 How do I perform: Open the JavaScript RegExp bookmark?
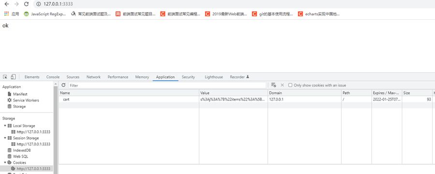45,14
